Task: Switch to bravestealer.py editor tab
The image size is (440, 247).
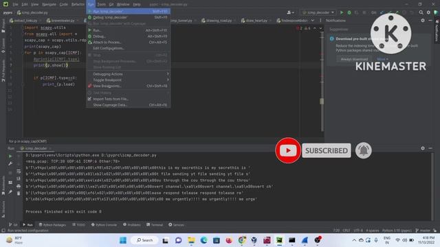Action: point(63,21)
